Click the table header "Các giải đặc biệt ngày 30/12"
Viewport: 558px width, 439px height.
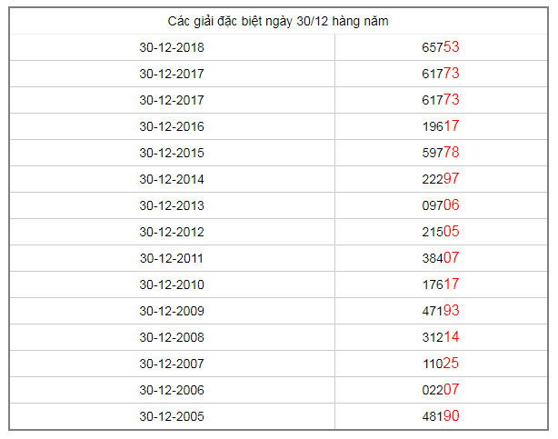point(278,21)
